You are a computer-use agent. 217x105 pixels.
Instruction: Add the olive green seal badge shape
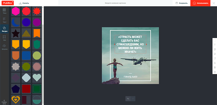click(26, 66)
